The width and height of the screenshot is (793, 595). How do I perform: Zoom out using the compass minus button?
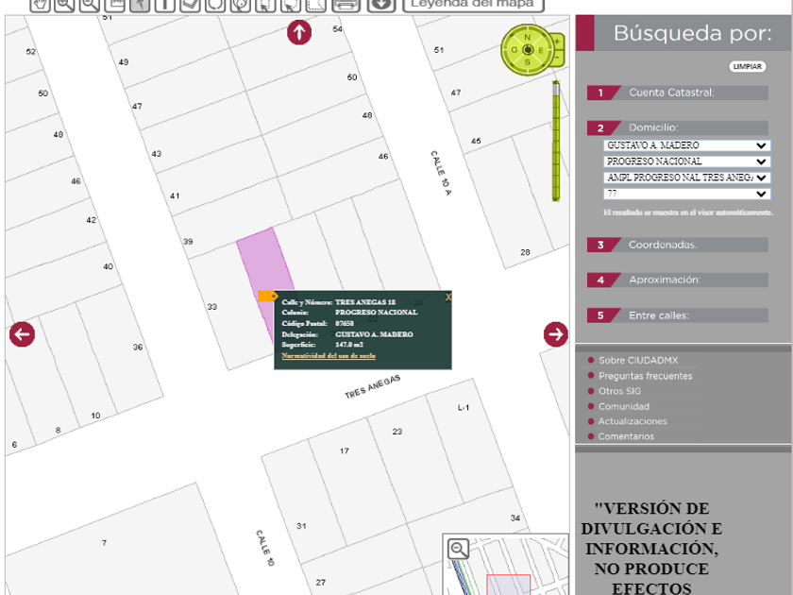coord(558,59)
